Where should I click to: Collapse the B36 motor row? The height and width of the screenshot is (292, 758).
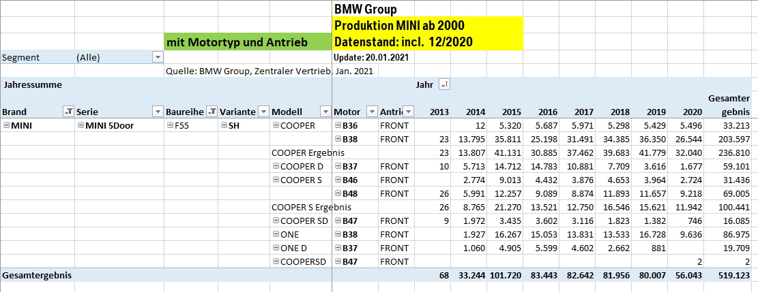(338, 126)
